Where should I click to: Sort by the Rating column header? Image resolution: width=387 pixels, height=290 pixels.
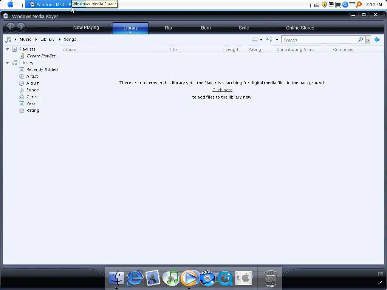pyautogui.click(x=260, y=49)
